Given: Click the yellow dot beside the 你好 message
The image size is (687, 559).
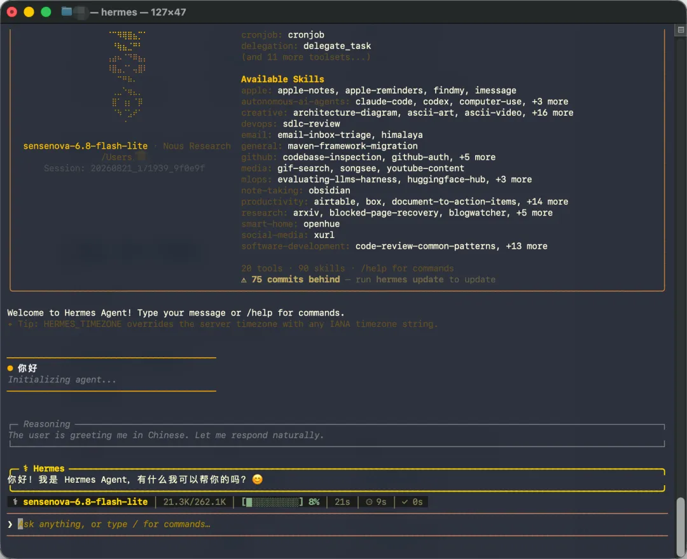Looking at the screenshot, I should pyautogui.click(x=10, y=368).
